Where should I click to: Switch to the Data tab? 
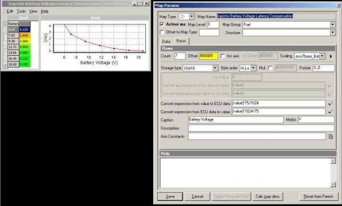(166, 41)
